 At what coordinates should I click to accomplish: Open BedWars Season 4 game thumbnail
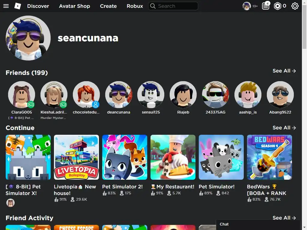(x=270, y=157)
